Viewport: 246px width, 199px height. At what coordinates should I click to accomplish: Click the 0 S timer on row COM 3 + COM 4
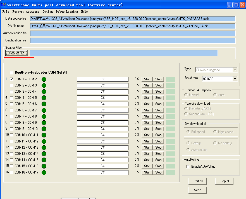tap(137, 92)
